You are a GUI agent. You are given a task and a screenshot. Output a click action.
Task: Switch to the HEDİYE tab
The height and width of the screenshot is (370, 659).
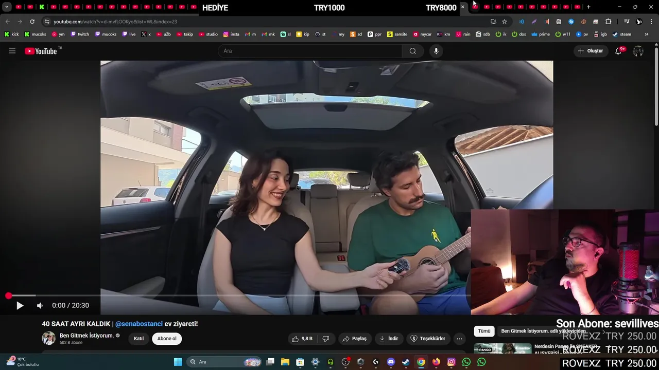[x=215, y=8]
